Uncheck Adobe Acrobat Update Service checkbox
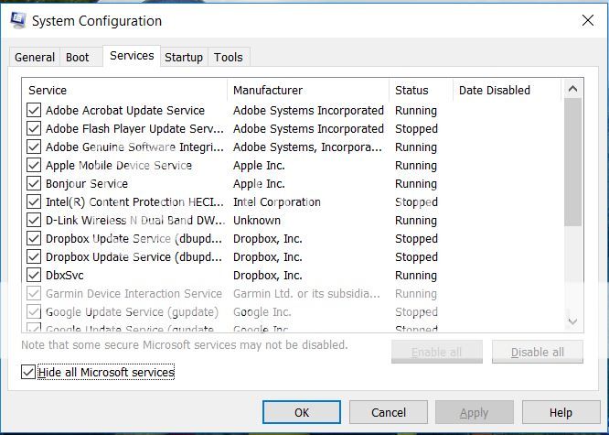This screenshot has height=435, width=609. [x=34, y=111]
